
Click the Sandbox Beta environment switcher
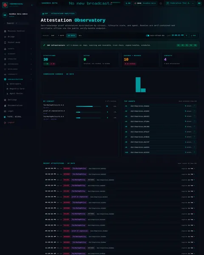(145, 3)
